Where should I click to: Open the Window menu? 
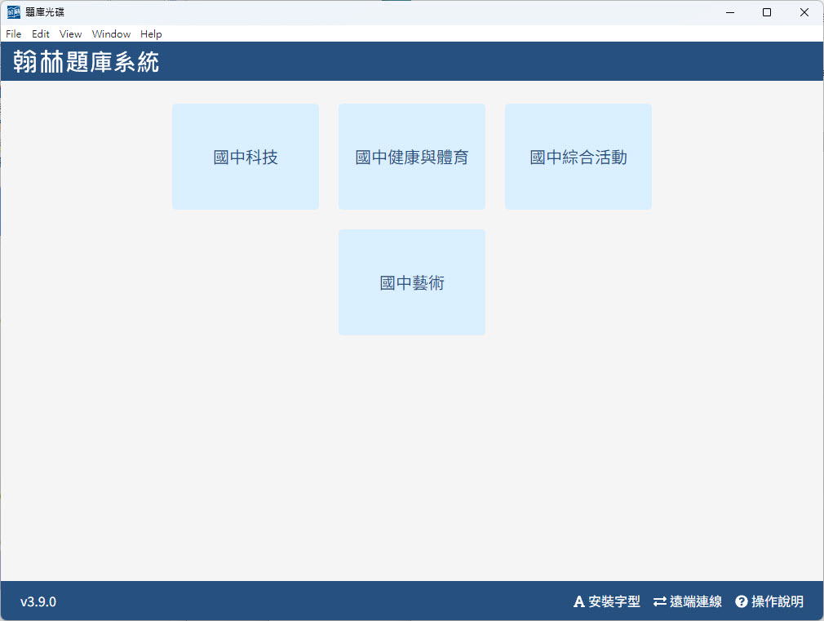111,34
